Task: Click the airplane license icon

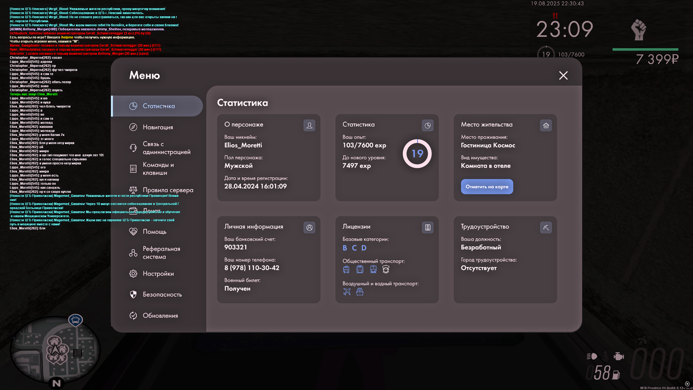Action: [347, 292]
